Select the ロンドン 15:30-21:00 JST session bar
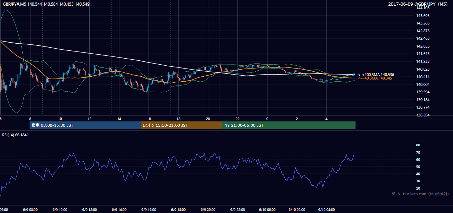Screen dimensions: 453x213 (x=181, y=125)
